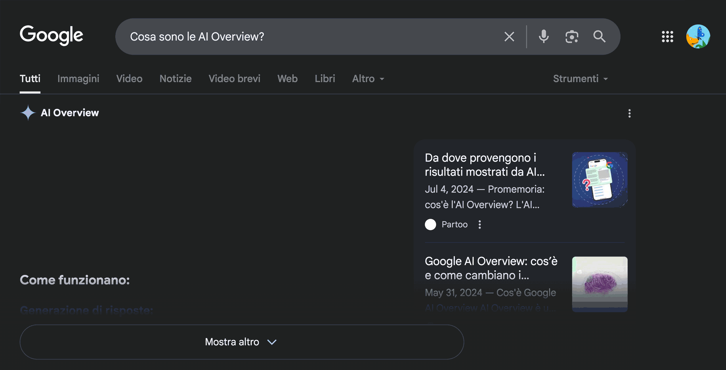Go to the Libri tab
The height and width of the screenshot is (370, 726).
point(325,79)
